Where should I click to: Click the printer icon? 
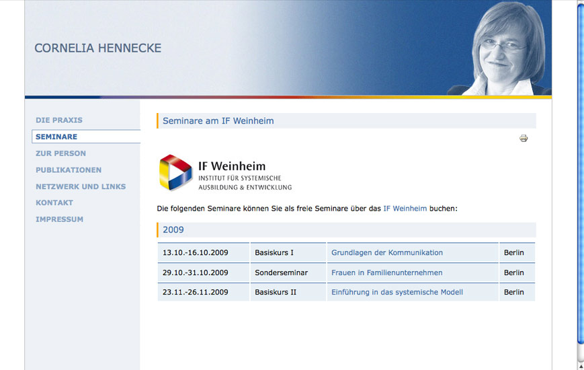pos(524,139)
